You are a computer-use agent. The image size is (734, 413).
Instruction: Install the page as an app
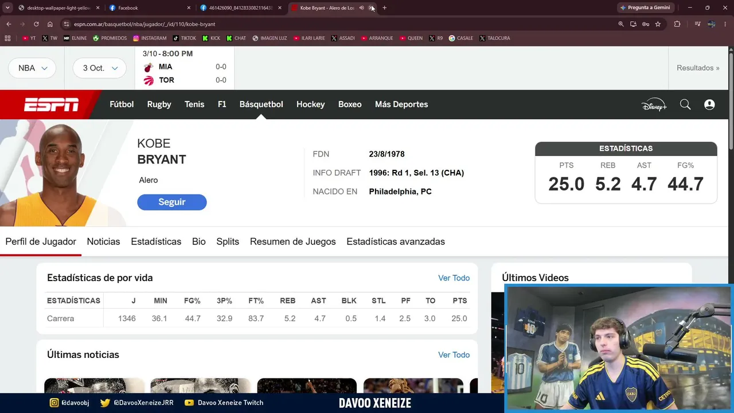[633, 24]
